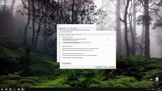Open the desktop shortcut left of Recycle Bin
162x91 pixels.
pyautogui.click(x=150, y=80)
